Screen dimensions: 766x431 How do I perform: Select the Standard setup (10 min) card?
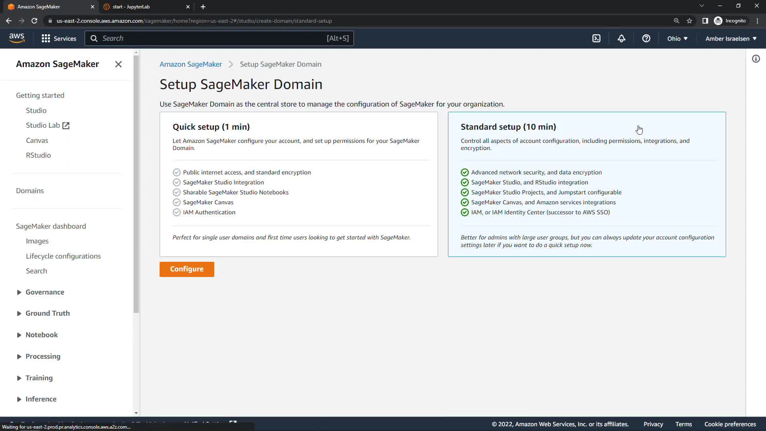pyautogui.click(x=586, y=184)
